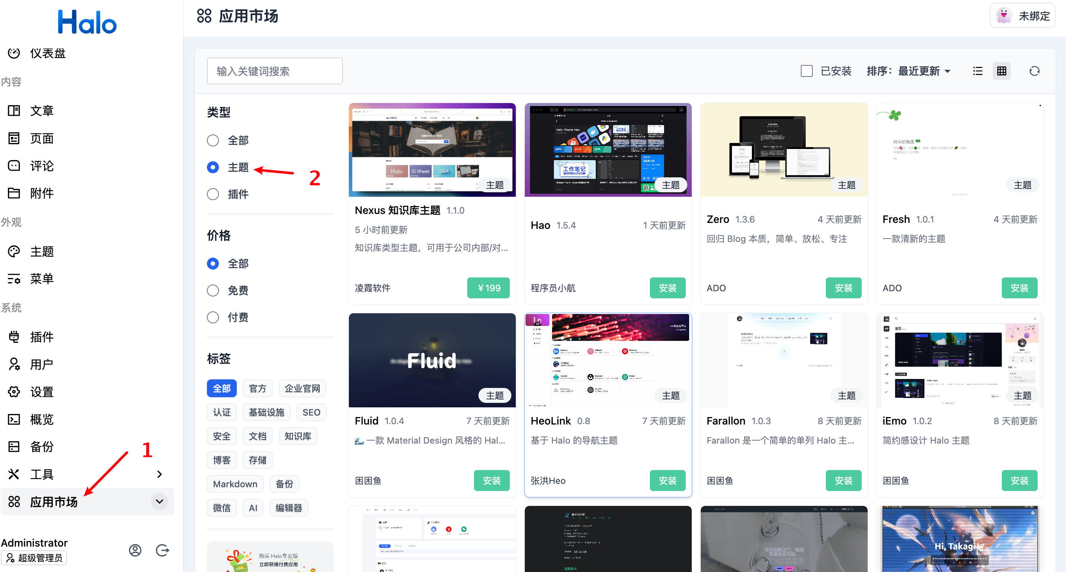Click the 应用市场 grid icon in sidebar
Screen dimensions: 1066x572
[x=14, y=502]
